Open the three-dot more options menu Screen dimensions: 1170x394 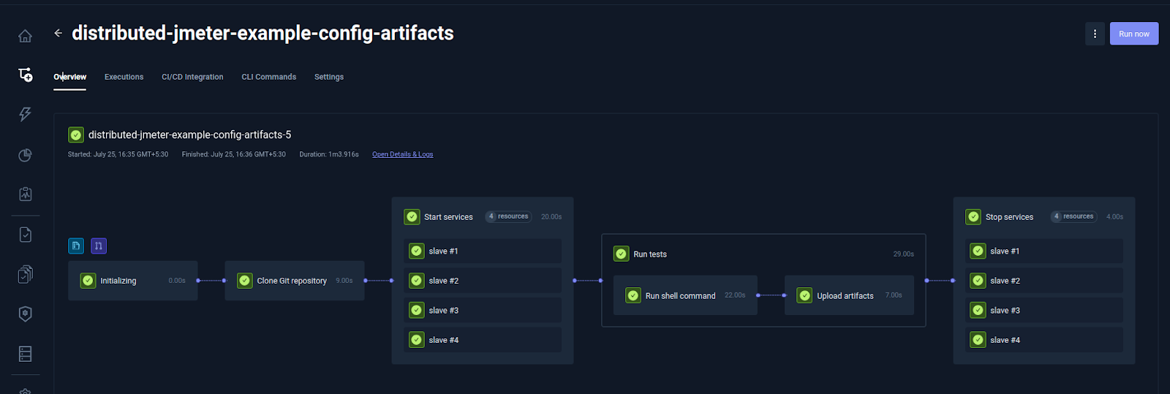[x=1095, y=34]
